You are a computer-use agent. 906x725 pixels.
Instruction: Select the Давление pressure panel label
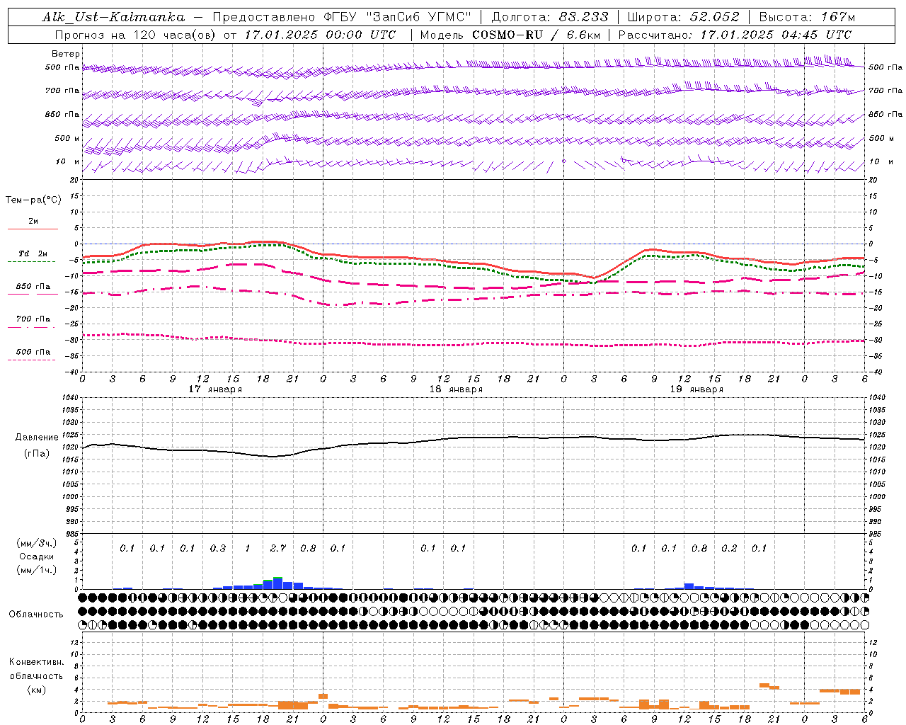click(x=37, y=438)
